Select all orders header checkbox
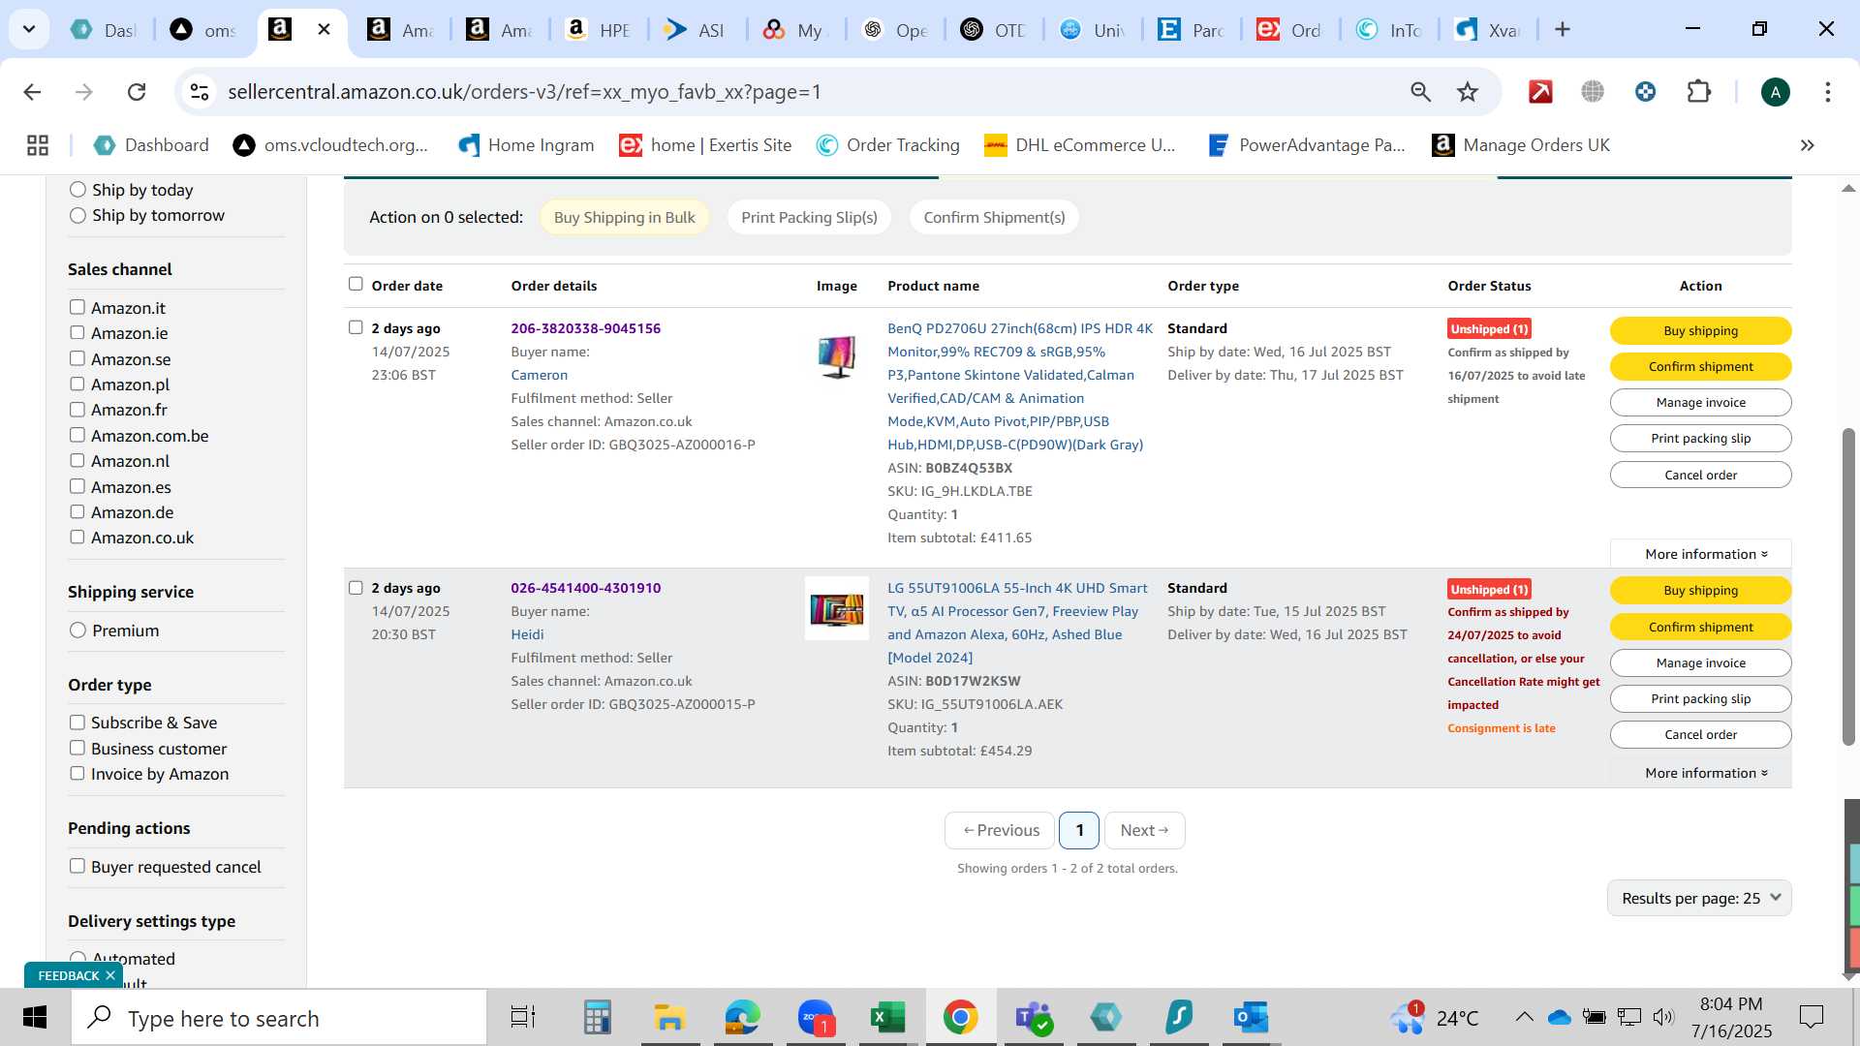Screen dimensions: 1860x1046 356,284
